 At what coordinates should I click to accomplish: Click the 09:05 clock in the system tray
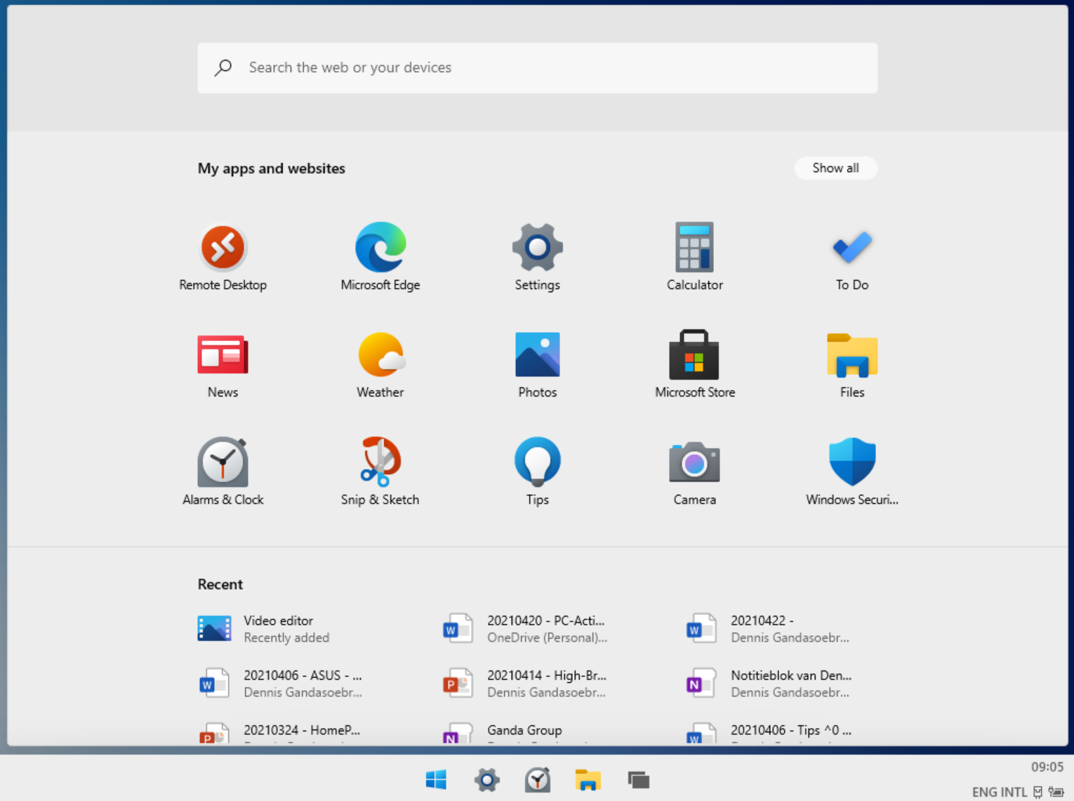coord(1047,767)
